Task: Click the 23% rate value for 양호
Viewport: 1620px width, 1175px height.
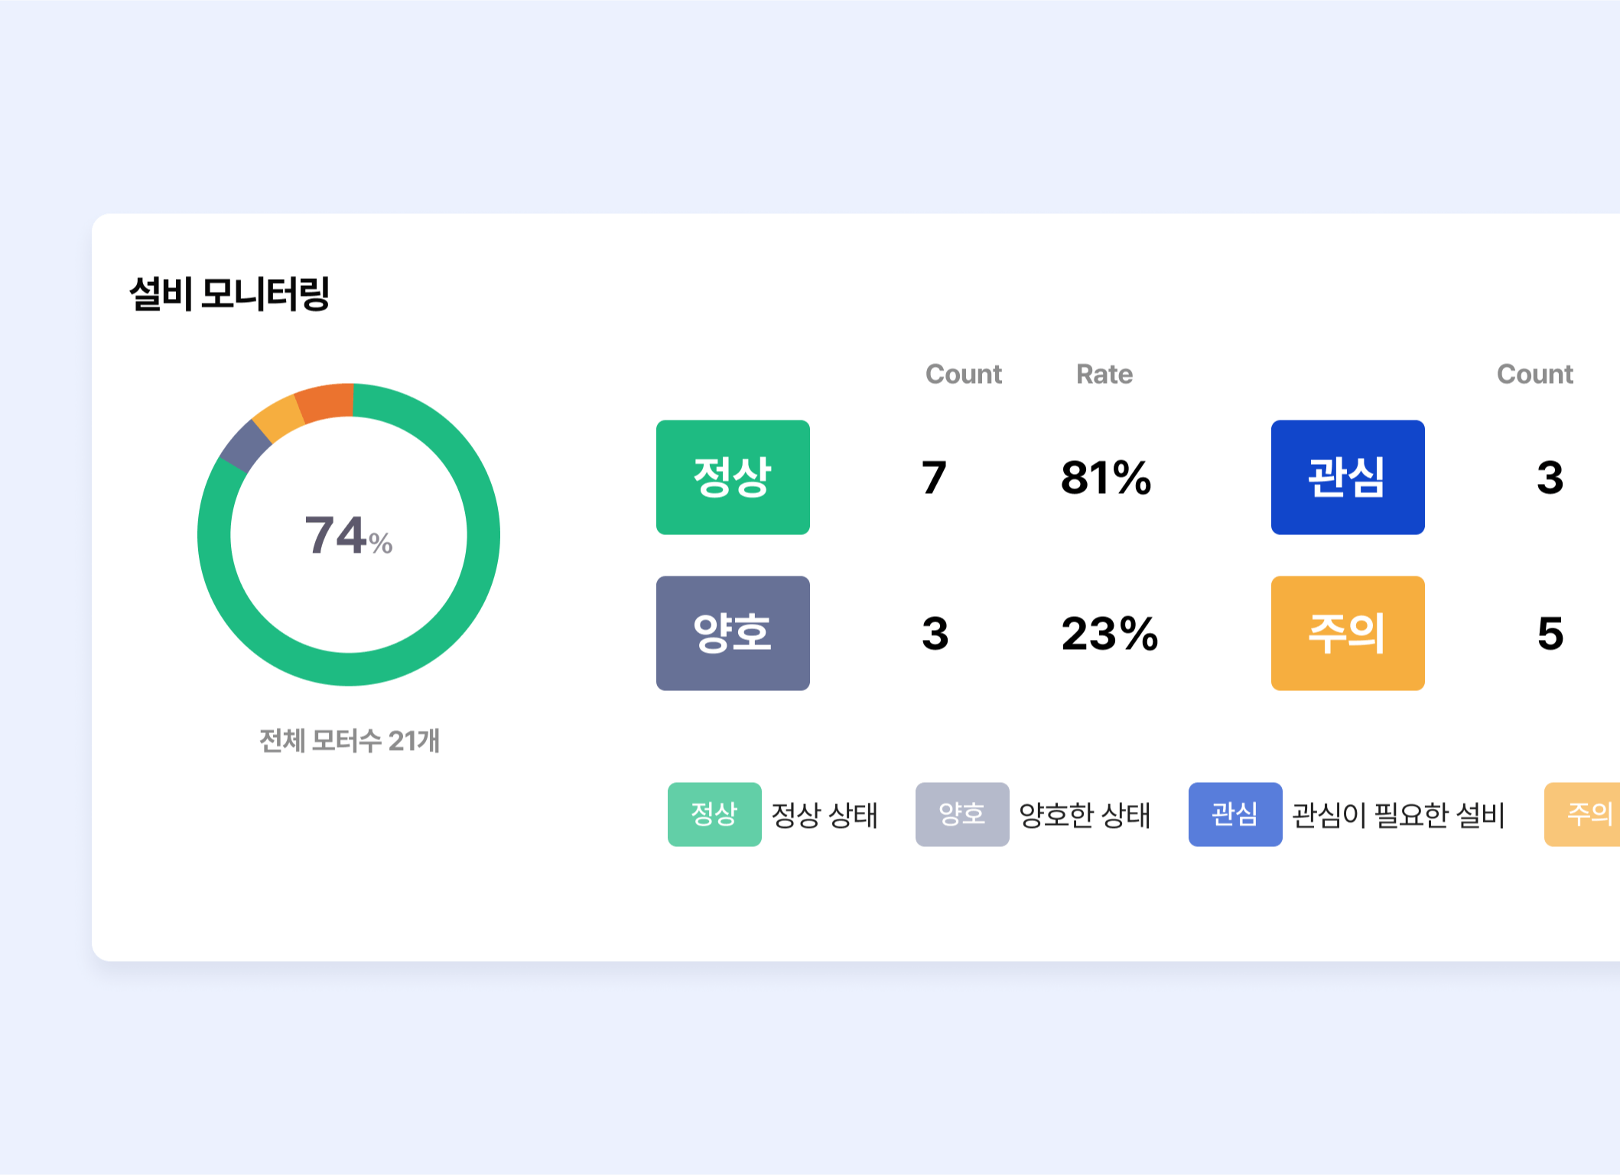Action: point(1110,634)
